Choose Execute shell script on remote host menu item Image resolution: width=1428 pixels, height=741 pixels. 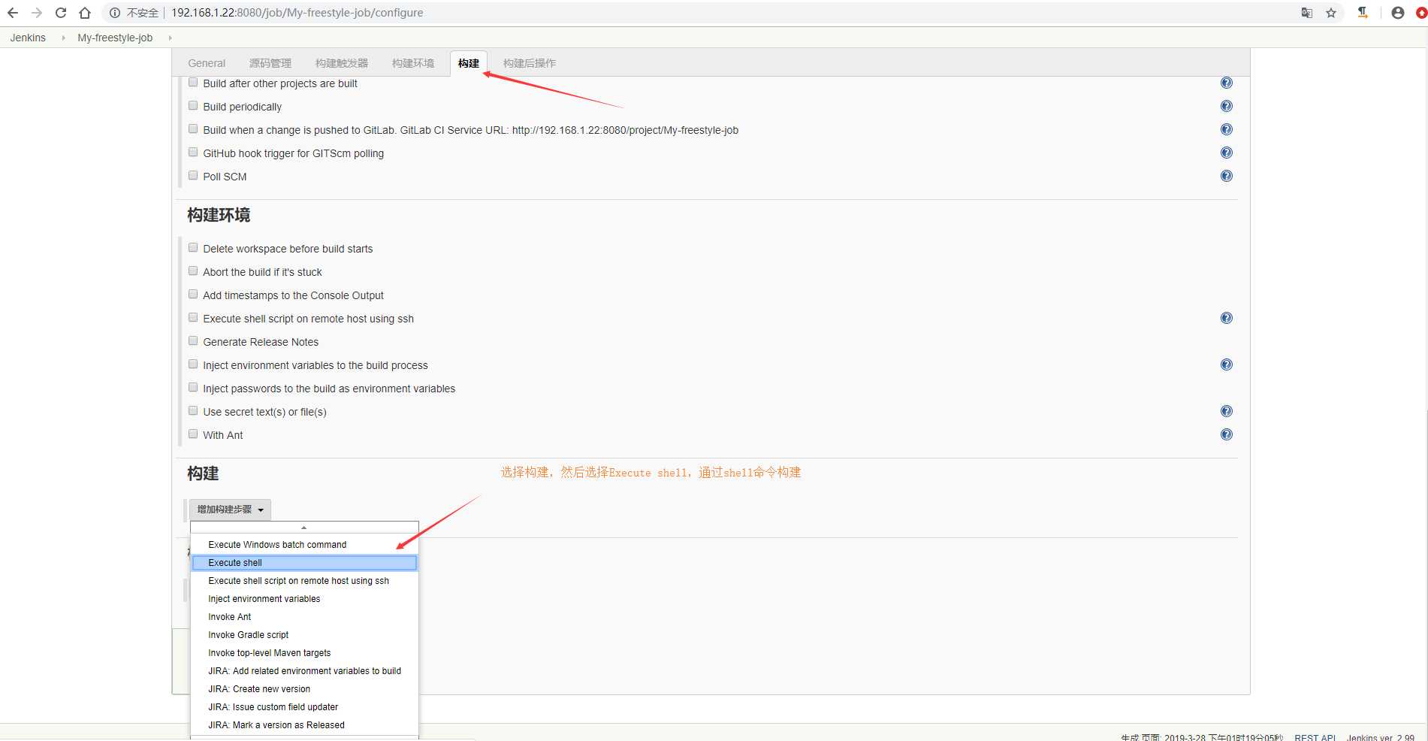[304, 581]
